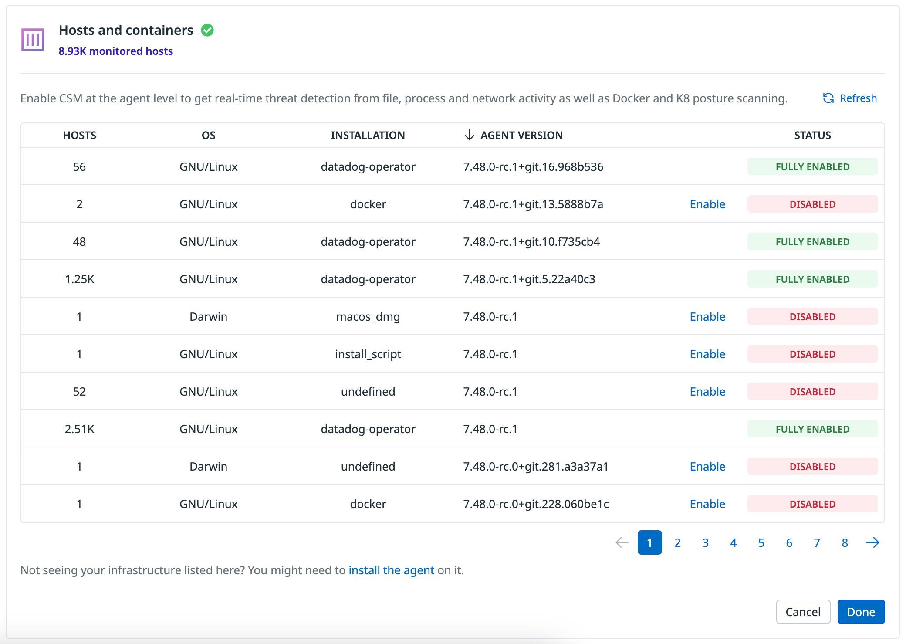Click the green checkmark status icon
Image resolution: width=906 pixels, height=644 pixels.
pyautogui.click(x=207, y=30)
